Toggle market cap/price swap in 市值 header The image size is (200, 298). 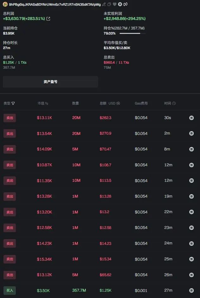coord(47,104)
